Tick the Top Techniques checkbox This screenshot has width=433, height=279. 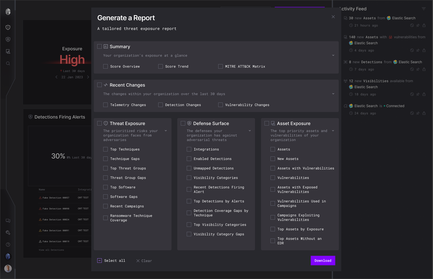pyautogui.click(x=106, y=149)
